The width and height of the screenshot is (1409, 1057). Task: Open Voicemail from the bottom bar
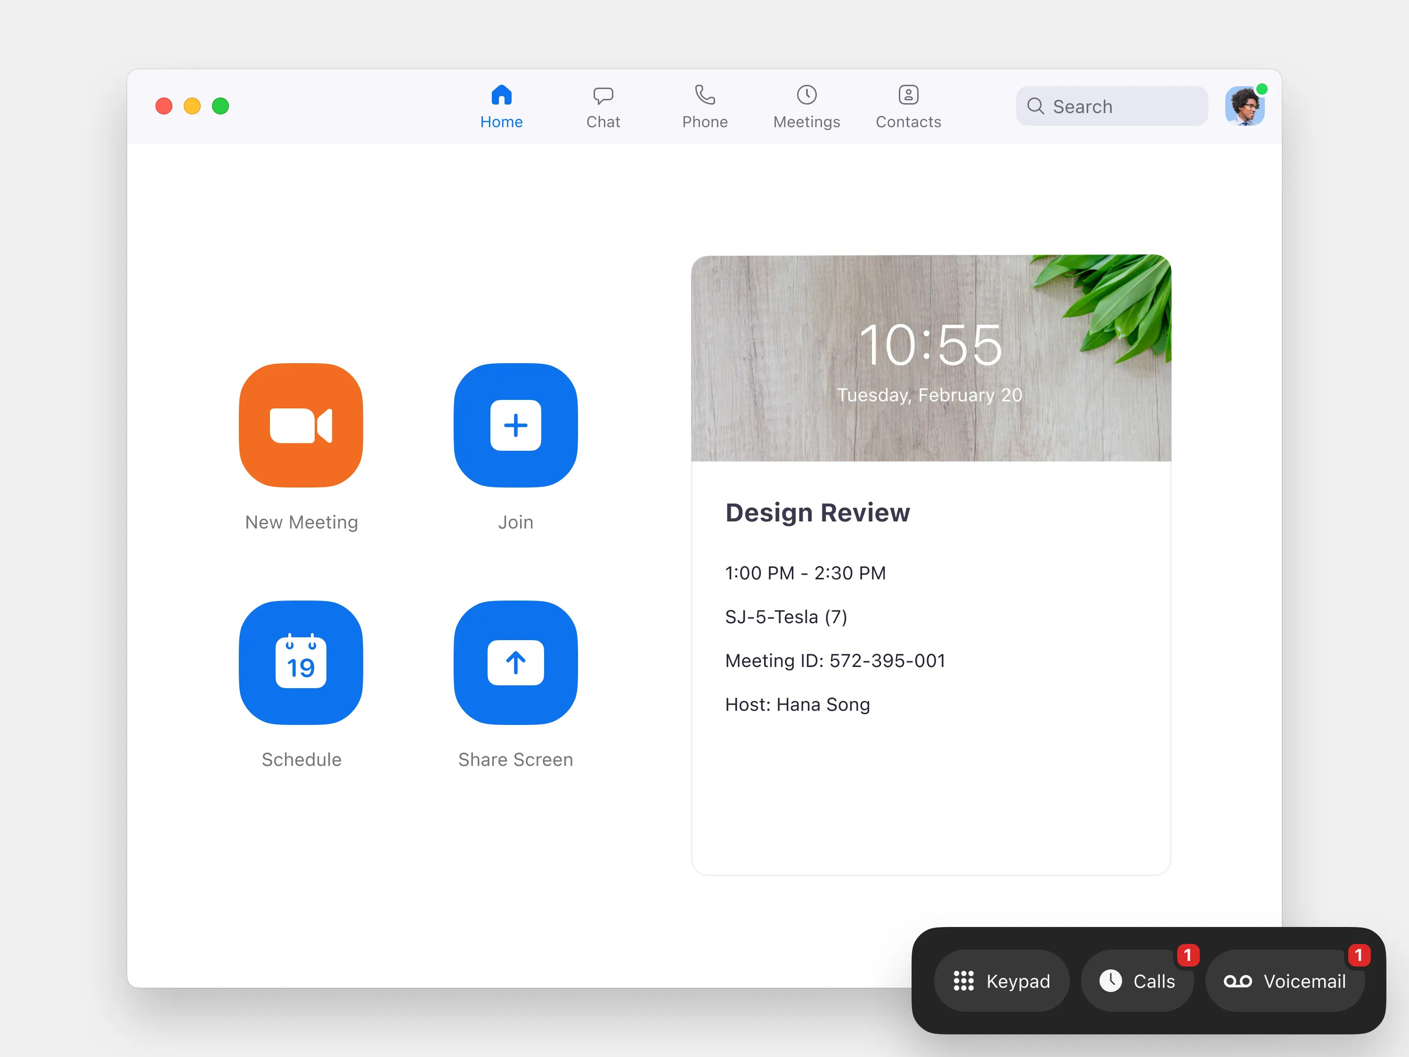pyautogui.click(x=1285, y=981)
